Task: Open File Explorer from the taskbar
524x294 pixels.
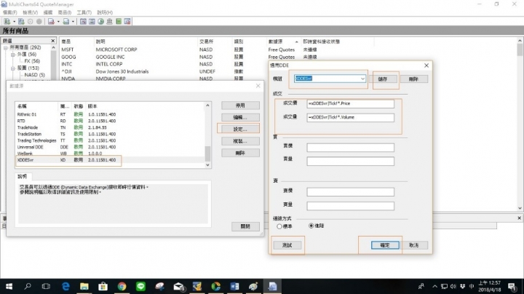Action: point(84,286)
